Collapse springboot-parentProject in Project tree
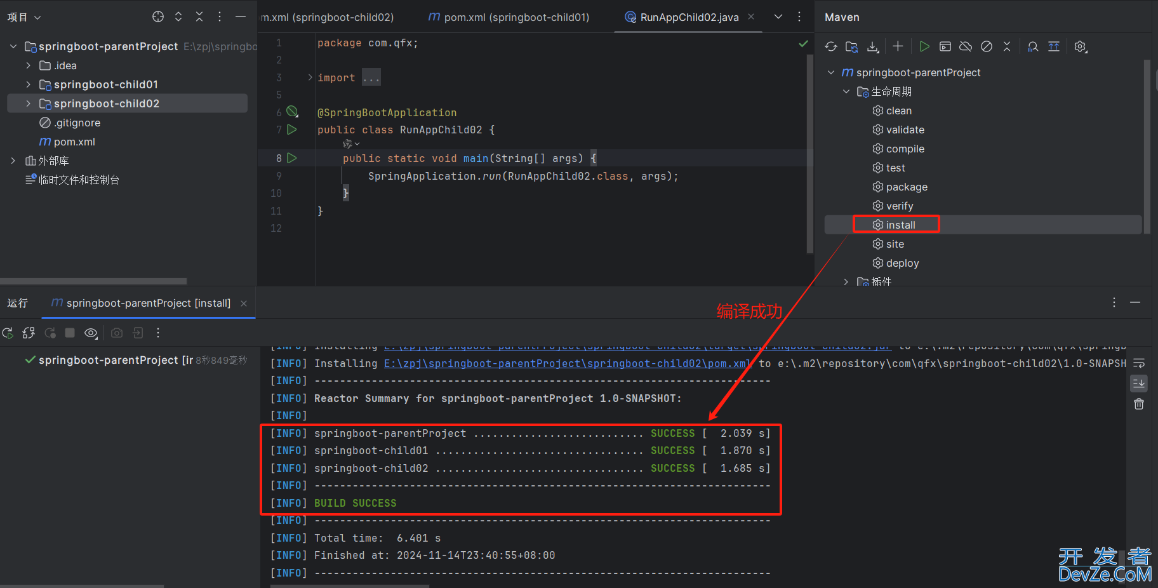This screenshot has width=1158, height=588. click(13, 46)
